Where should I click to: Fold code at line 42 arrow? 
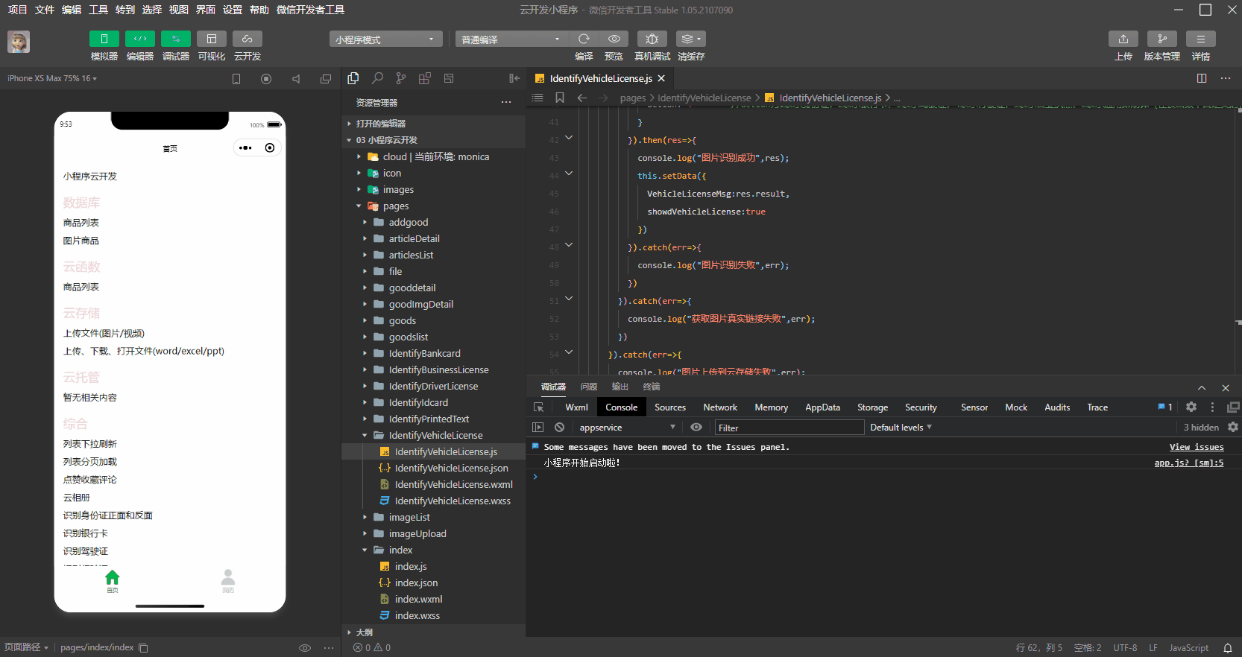pyautogui.click(x=569, y=138)
